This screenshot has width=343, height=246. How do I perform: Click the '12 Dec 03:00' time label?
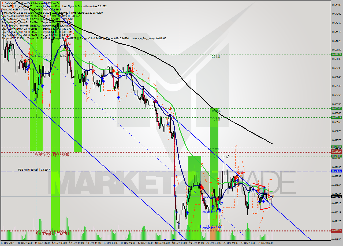click(x=60, y=243)
